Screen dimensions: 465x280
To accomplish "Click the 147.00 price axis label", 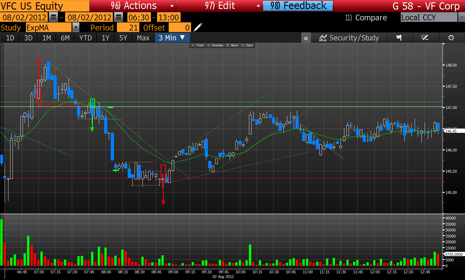I will pos(451,108).
